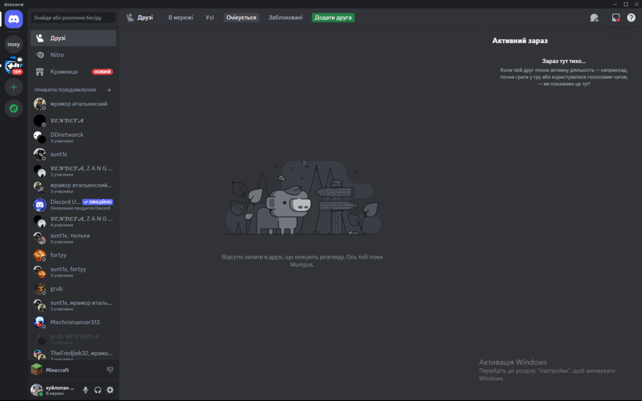Deafen with the headphones toggle

click(x=98, y=390)
